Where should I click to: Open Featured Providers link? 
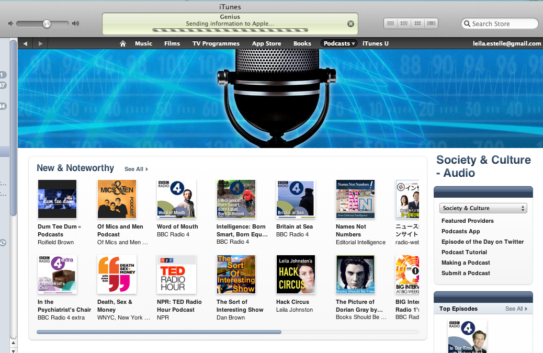468,221
